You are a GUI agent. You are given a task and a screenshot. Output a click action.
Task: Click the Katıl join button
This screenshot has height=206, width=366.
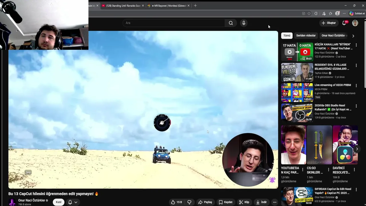pos(59,202)
